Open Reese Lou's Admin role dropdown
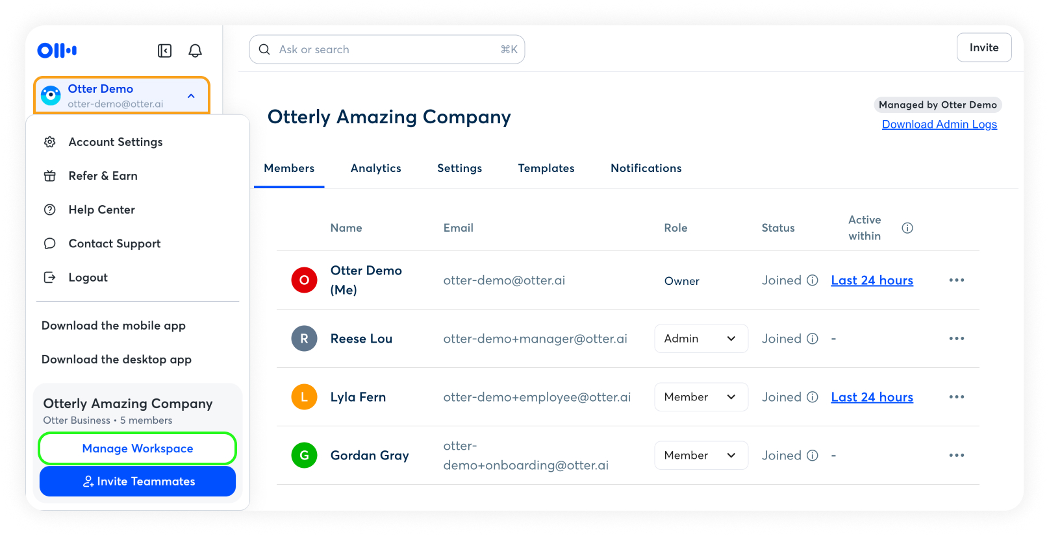 [x=700, y=339]
